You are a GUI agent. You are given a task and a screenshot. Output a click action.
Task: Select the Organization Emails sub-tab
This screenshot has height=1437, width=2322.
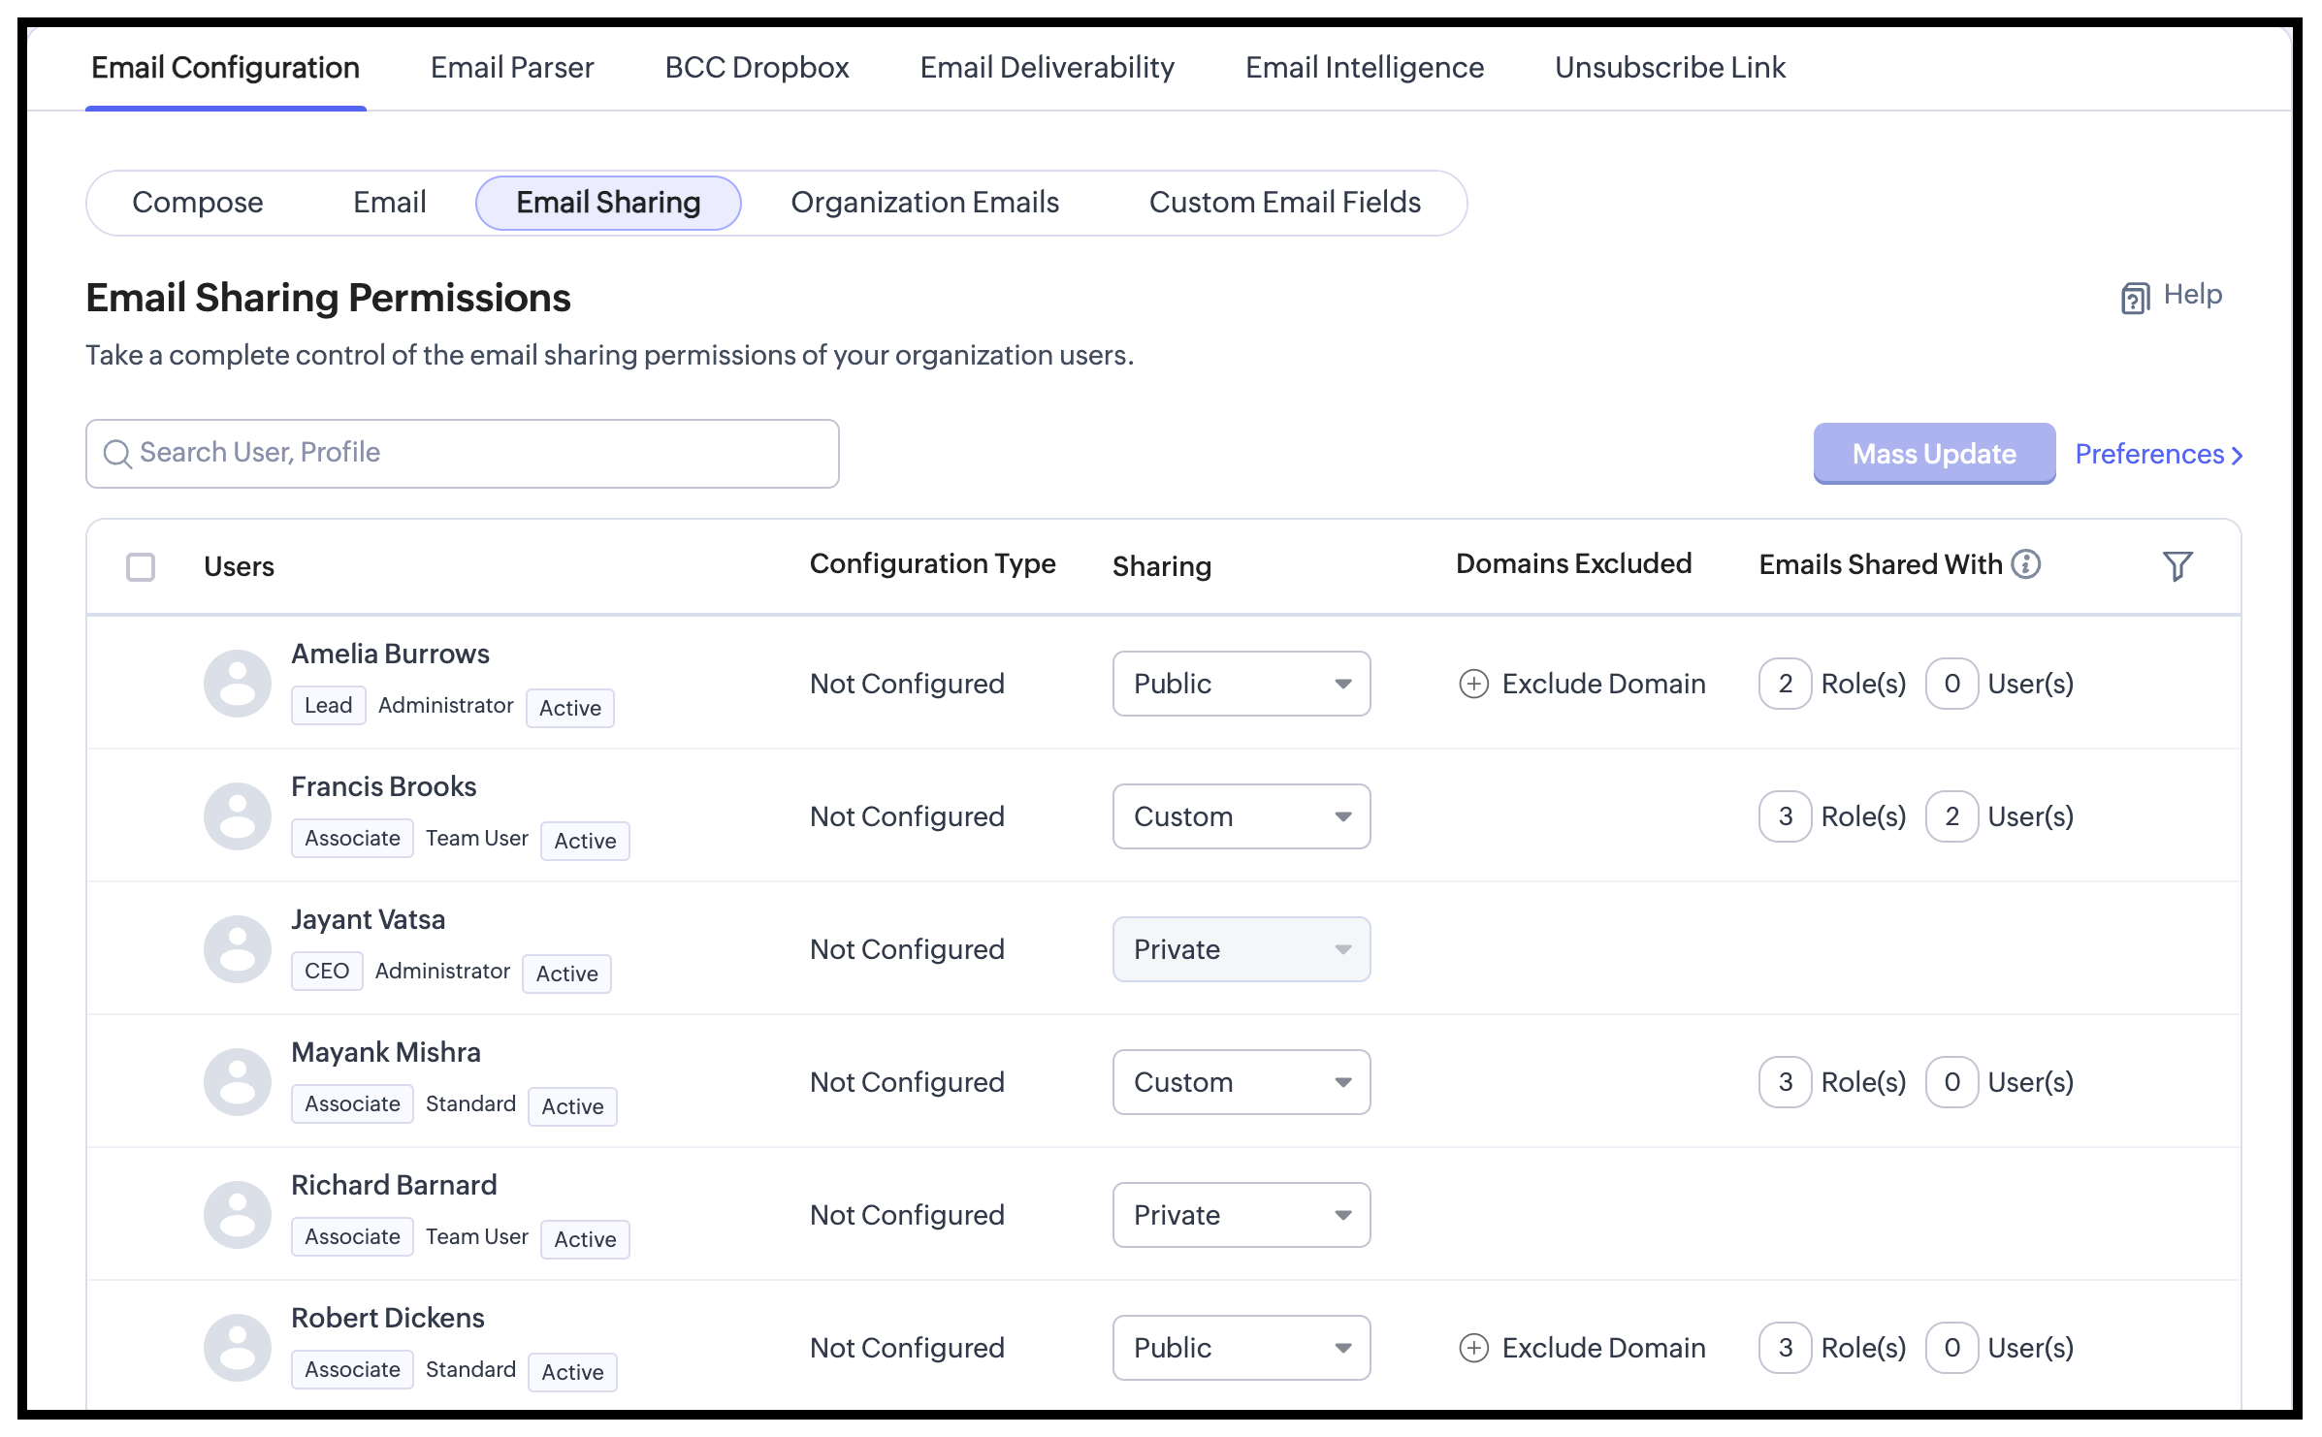(x=924, y=203)
